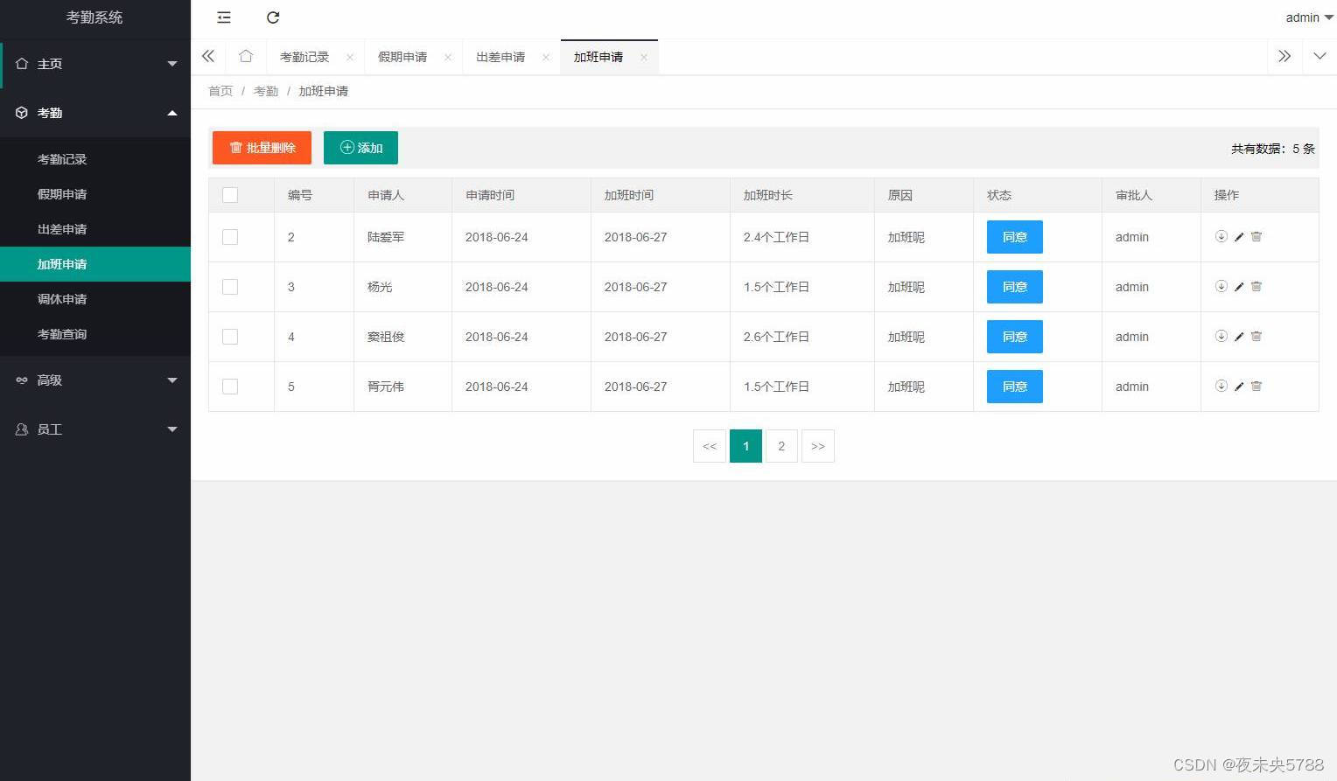Check the row numbered 5
The image size is (1337, 781).
230,387
